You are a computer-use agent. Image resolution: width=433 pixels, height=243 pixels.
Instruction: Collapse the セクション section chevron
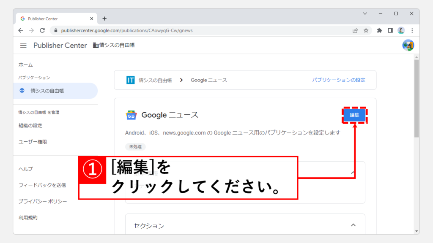tap(353, 225)
